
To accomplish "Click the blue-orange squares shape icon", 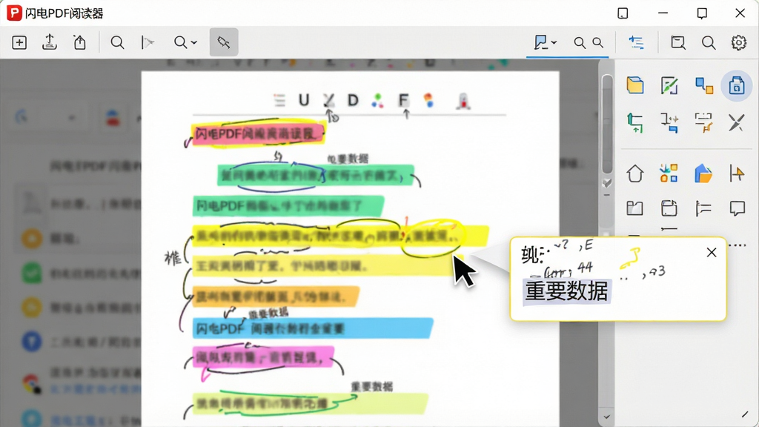I will click(704, 86).
